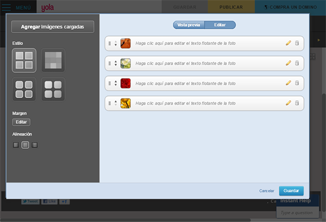This screenshot has width=326, height=222.
Task: Set gallery alignment to center
Action: pos(25,145)
